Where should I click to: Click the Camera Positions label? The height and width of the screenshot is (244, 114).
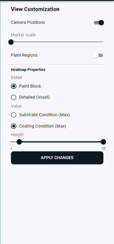click(28, 22)
